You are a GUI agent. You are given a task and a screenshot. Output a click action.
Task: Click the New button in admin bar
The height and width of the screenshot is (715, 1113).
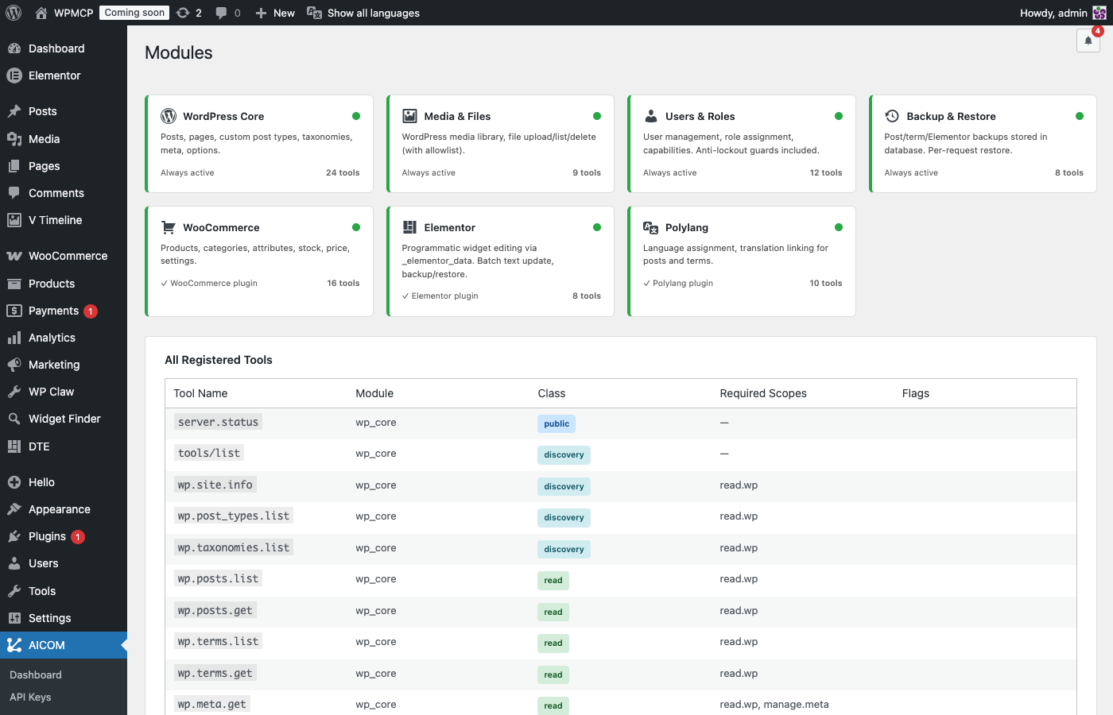tap(274, 13)
